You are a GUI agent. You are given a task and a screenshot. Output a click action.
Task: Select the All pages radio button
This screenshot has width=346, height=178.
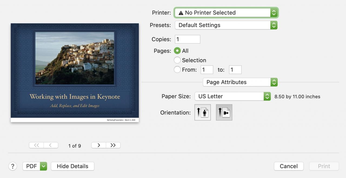177,51
